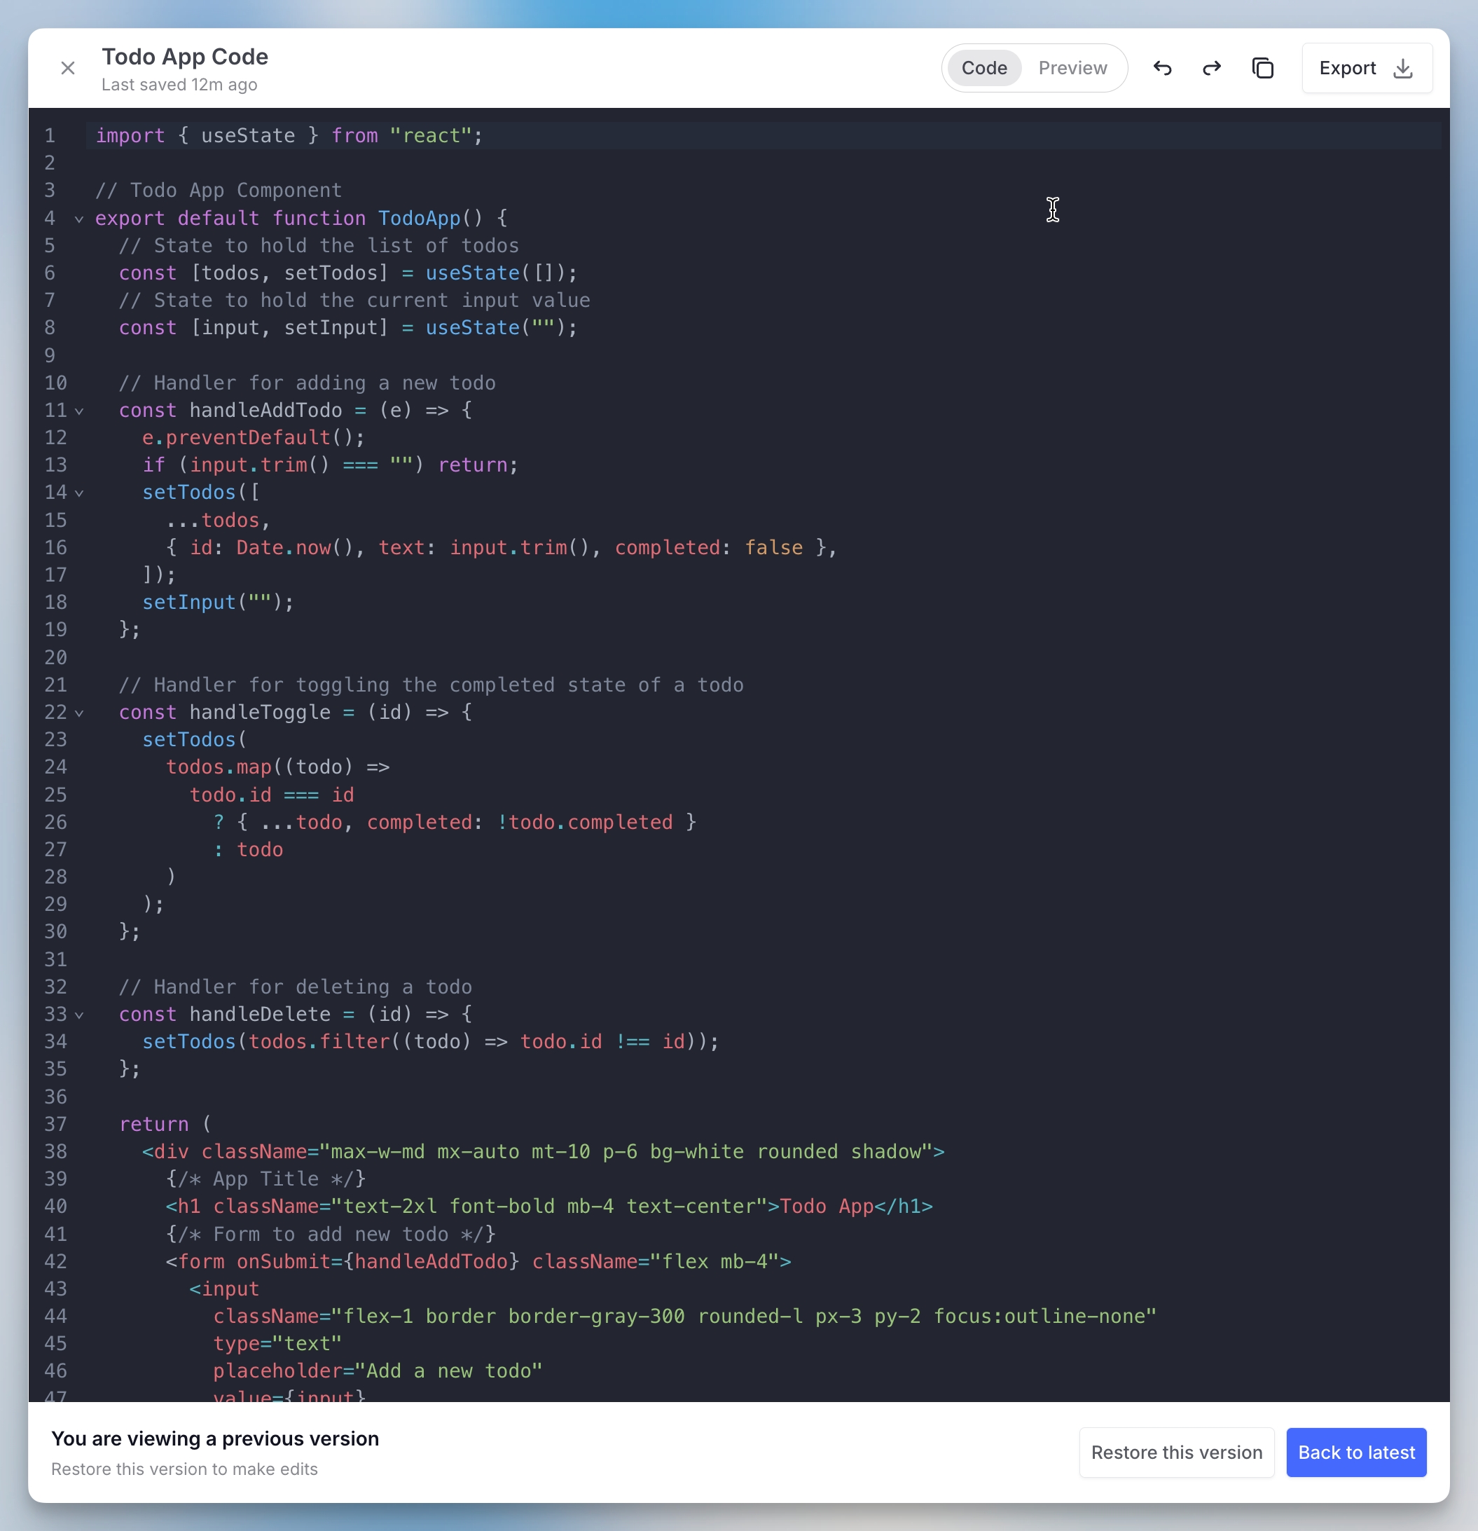Click Back to latest button
The image size is (1478, 1531).
[1355, 1452]
